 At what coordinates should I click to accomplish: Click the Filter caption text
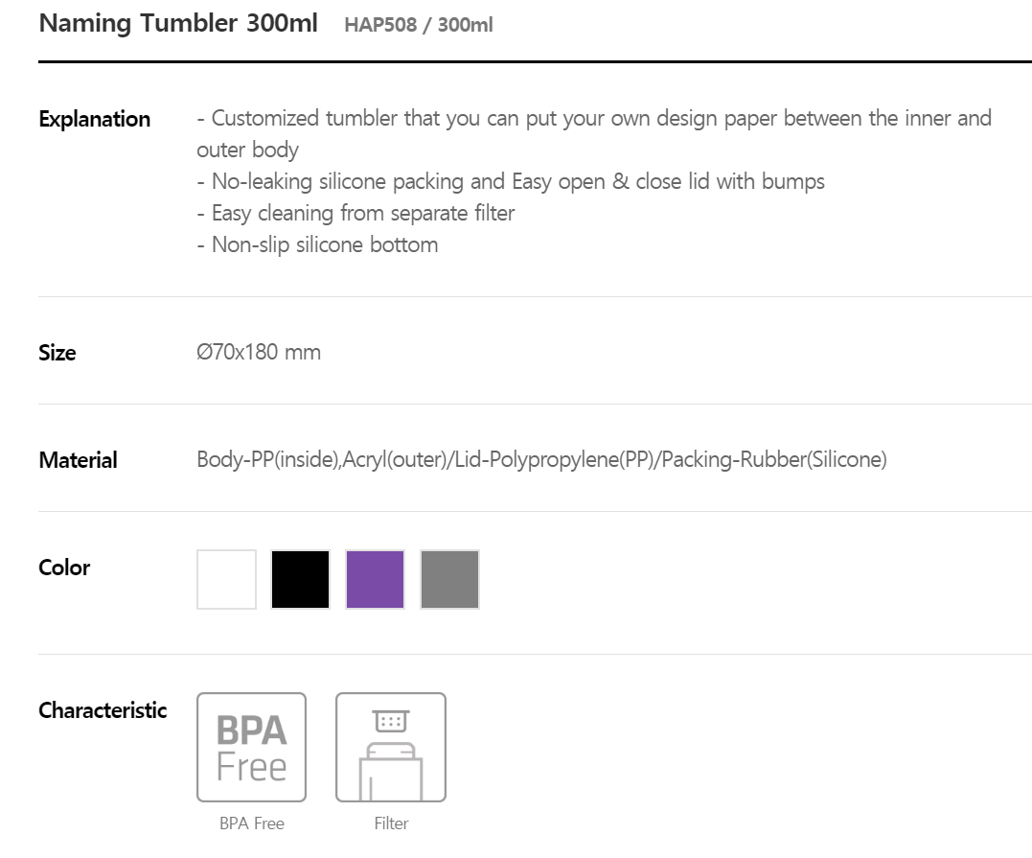[x=392, y=823]
